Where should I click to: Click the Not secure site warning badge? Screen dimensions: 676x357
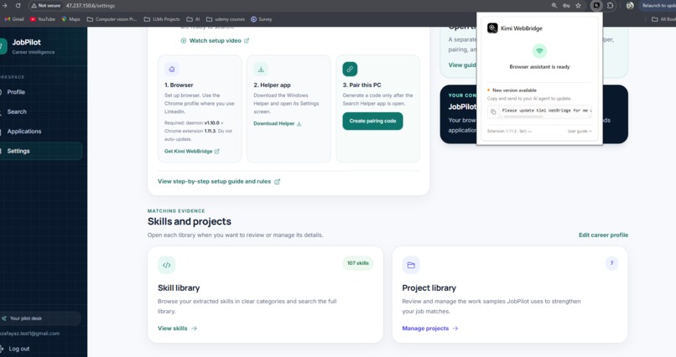45,6
